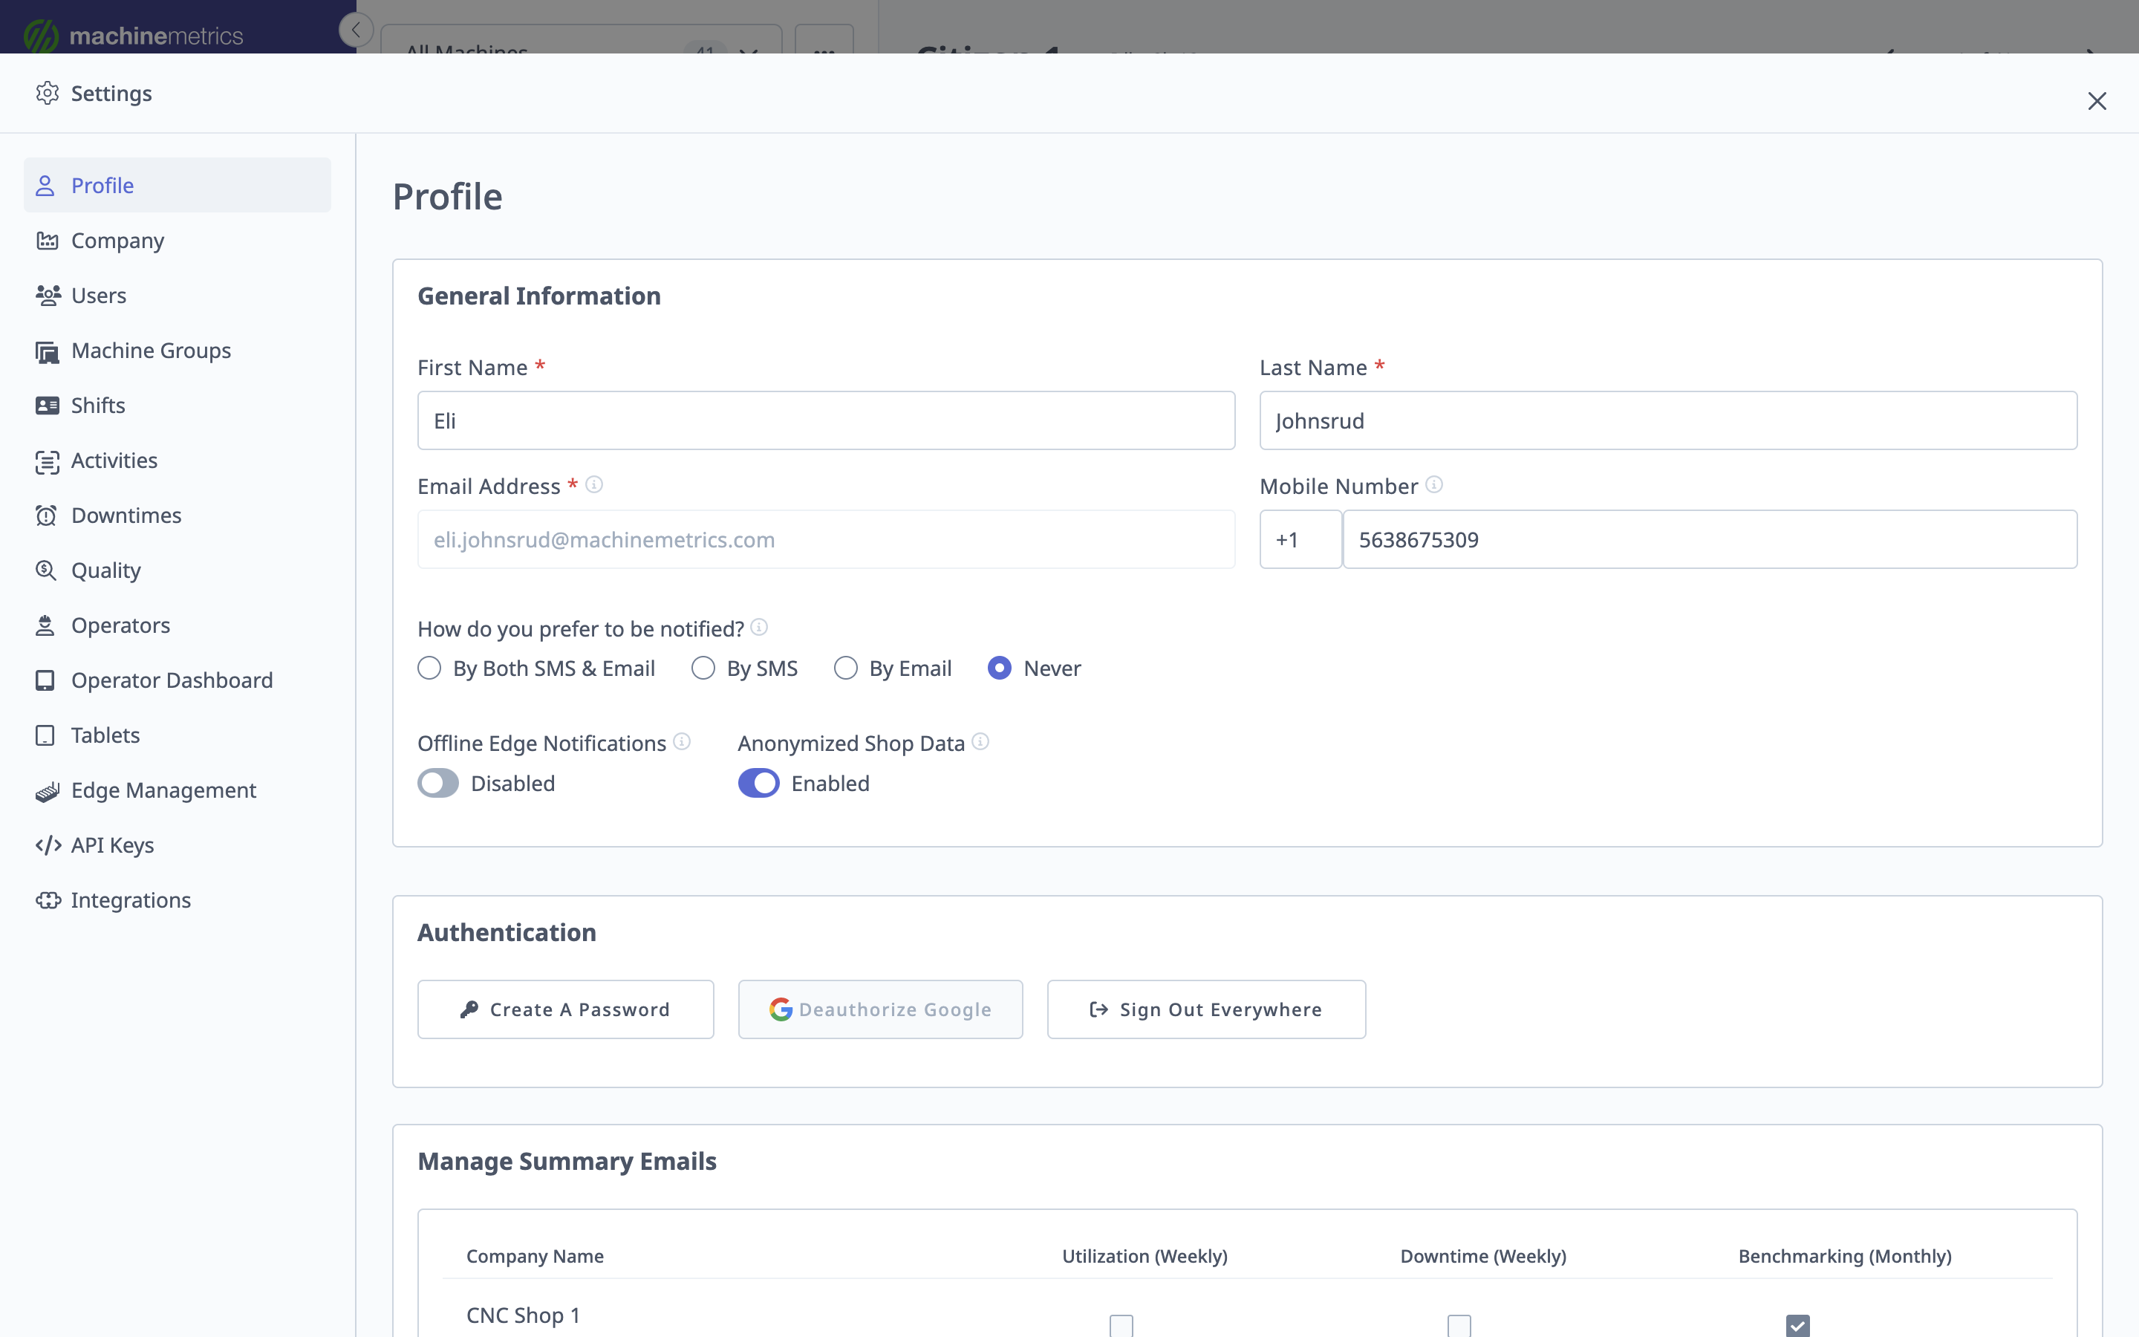Close the Settings panel with the X
Image resolution: width=2139 pixels, height=1337 pixels.
[x=2097, y=101]
